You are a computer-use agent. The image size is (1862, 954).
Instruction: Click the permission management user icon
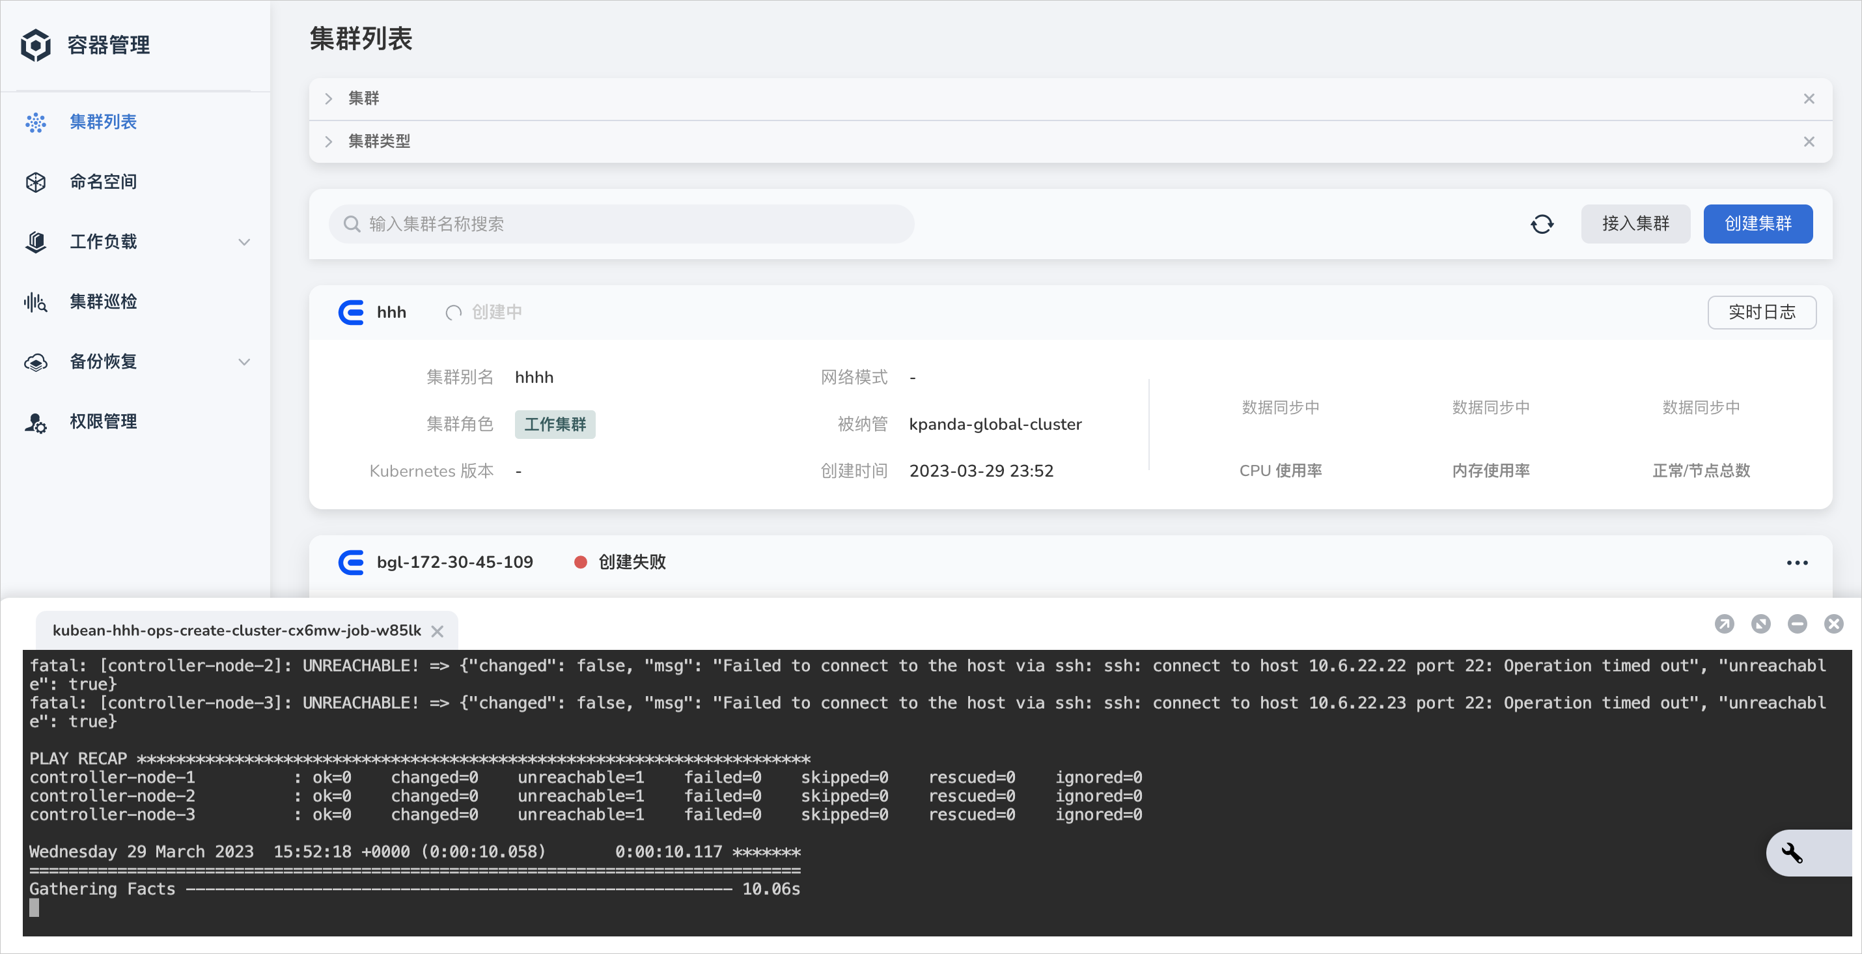point(35,423)
